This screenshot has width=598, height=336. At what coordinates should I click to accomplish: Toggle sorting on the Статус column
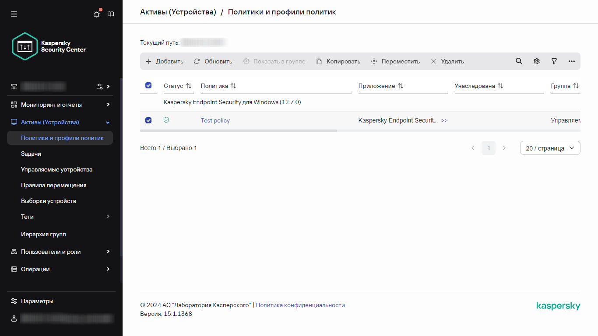pos(190,86)
